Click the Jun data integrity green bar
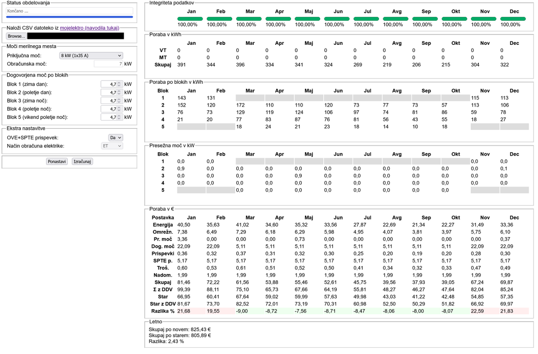 337,19
